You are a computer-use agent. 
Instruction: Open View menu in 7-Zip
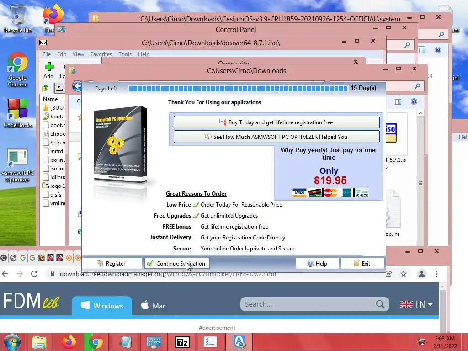point(78,54)
